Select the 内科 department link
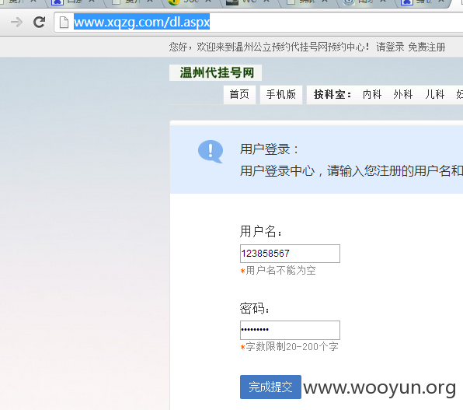 click(x=372, y=95)
